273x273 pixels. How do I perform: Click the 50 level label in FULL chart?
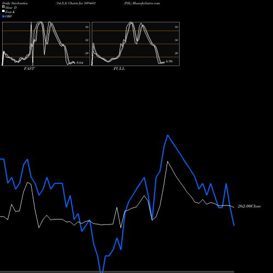coord(176,40)
